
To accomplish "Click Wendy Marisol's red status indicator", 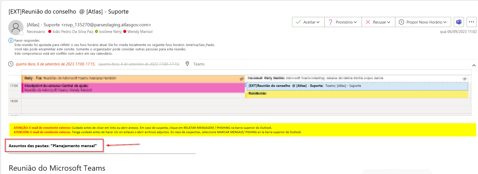I will pos(125,32).
